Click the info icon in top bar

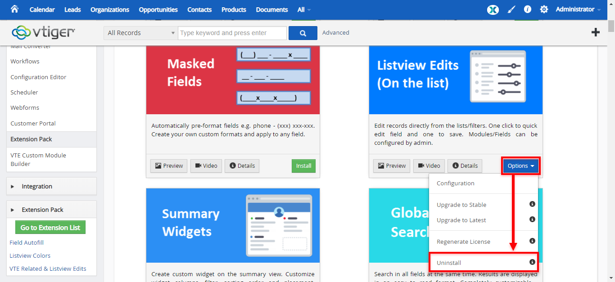tap(528, 9)
